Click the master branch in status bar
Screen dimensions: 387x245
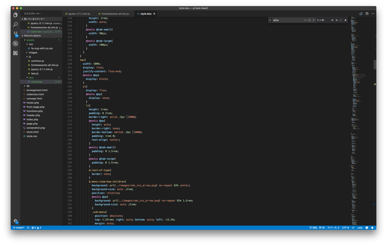[19, 228]
